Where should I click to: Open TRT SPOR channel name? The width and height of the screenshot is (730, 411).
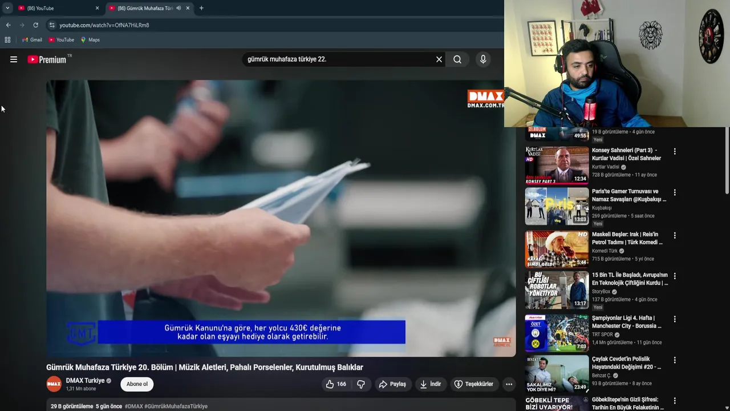pos(602,335)
